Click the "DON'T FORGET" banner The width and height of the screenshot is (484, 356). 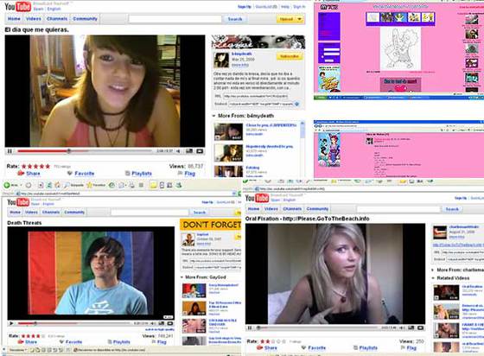pyautogui.click(x=211, y=225)
